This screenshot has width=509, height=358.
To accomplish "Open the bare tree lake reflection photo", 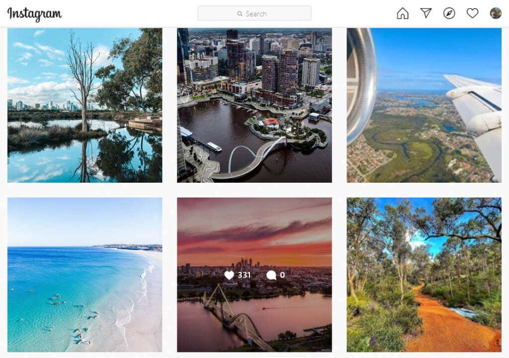I will click(85, 105).
